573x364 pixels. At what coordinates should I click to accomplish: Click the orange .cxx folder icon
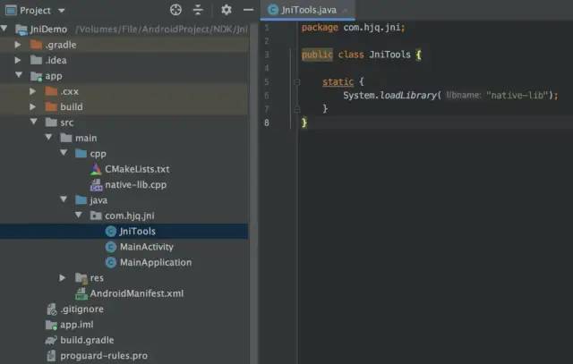point(51,91)
